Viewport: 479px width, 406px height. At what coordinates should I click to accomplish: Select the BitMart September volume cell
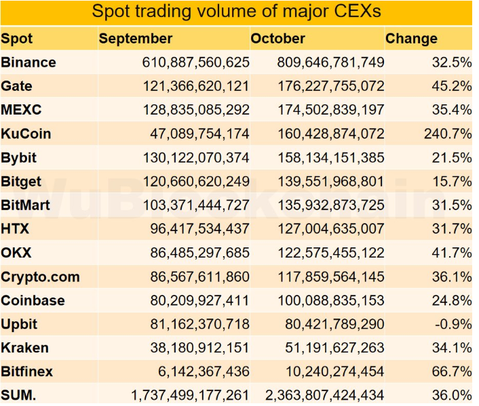[x=196, y=205]
